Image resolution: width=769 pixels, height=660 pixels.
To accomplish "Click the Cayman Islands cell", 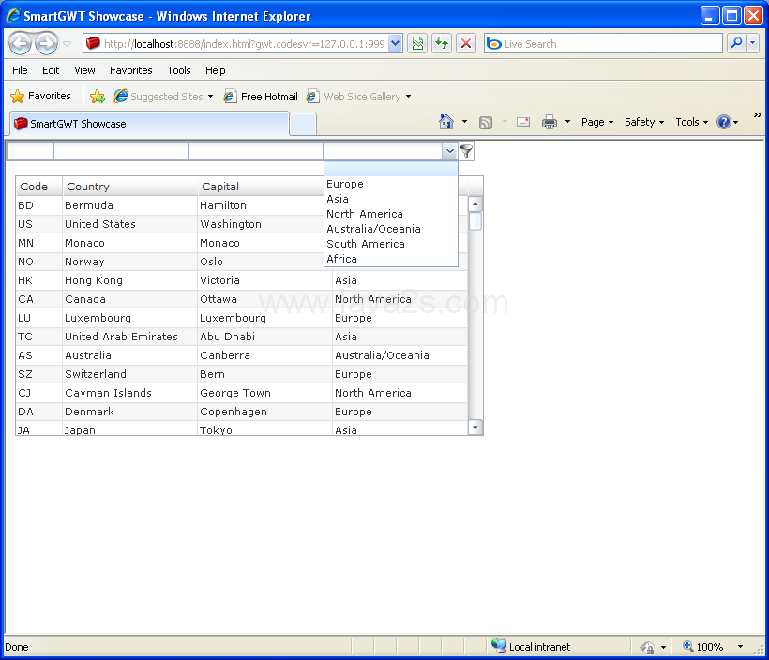I will point(129,393).
